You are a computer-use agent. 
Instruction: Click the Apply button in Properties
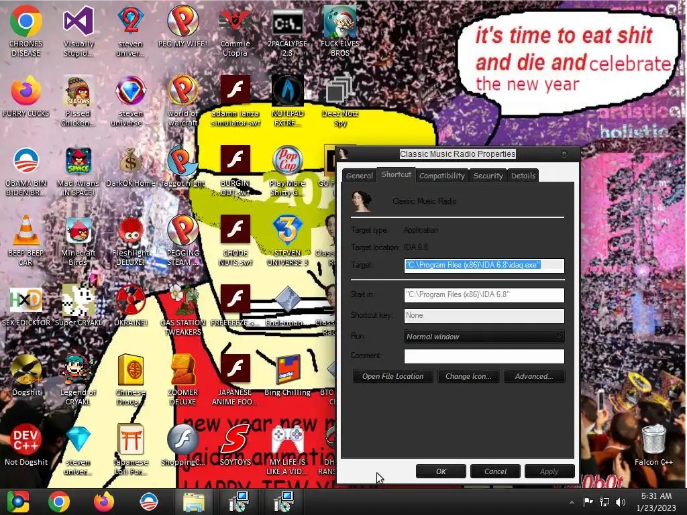549,471
